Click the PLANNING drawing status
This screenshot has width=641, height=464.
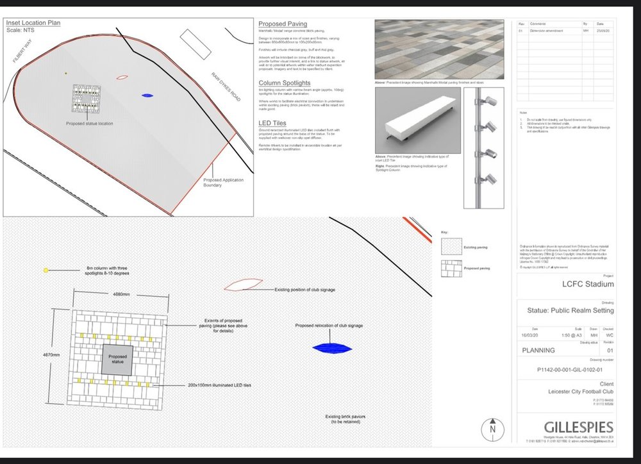click(x=538, y=351)
